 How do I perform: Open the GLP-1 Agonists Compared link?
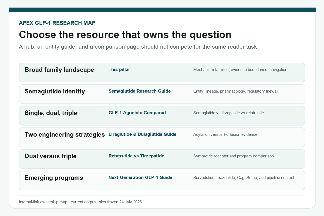click(x=137, y=113)
